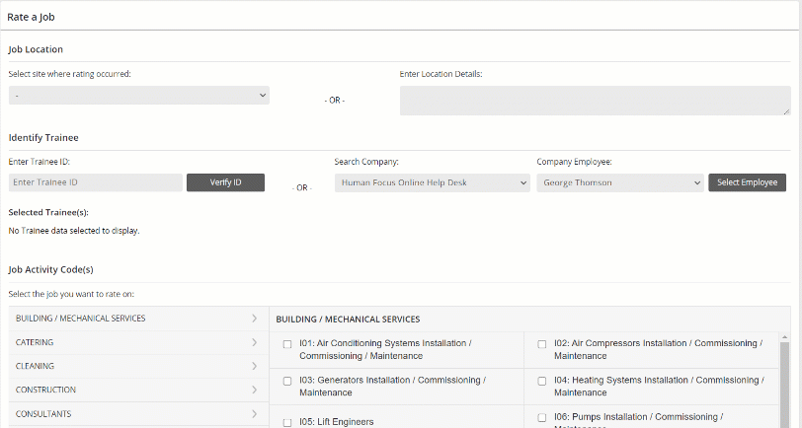This screenshot has width=802, height=428.
Task: Open the site where rating occurred dropdown
Action: coord(138,95)
